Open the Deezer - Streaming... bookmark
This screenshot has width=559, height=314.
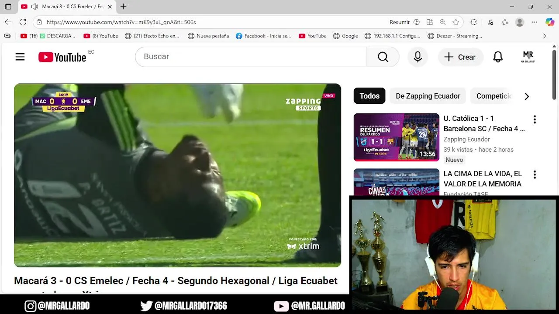point(455,36)
